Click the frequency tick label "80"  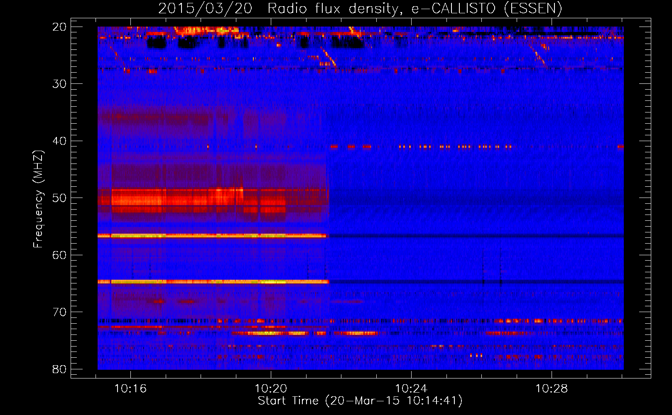59,369
